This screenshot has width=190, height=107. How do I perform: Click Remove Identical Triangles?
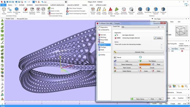tap(76, 11)
